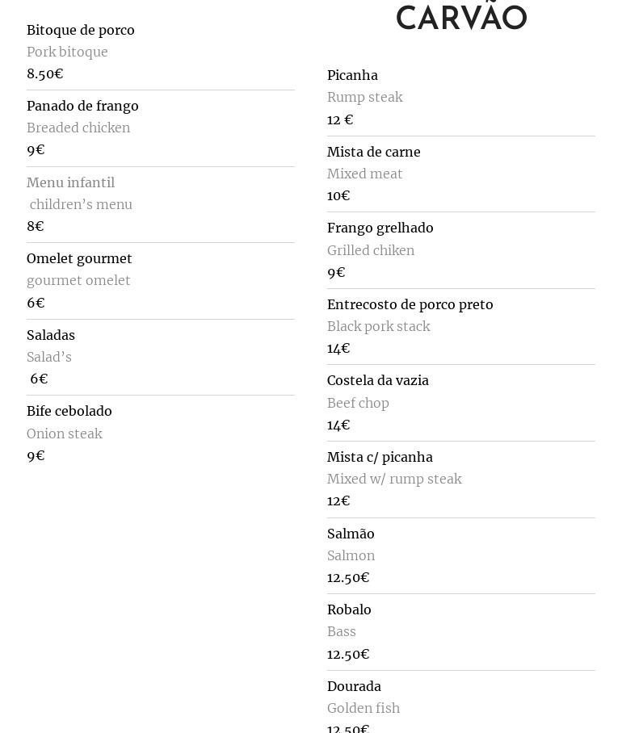Click the Onion steak translation text
The height and width of the screenshot is (733, 622).
[65, 434]
